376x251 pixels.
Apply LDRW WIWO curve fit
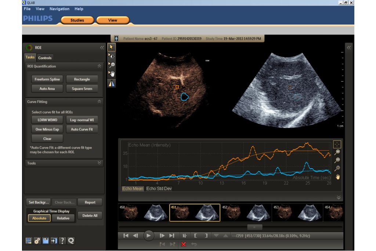[x=47, y=120]
